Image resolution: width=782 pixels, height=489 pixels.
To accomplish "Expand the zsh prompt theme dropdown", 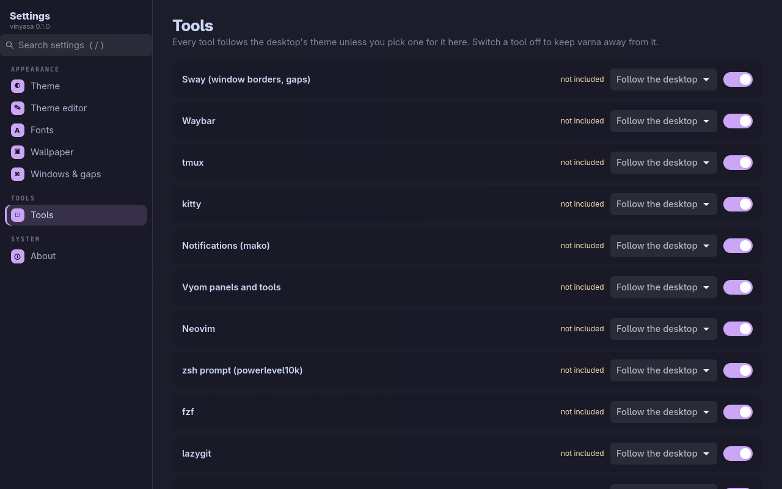I will (663, 370).
